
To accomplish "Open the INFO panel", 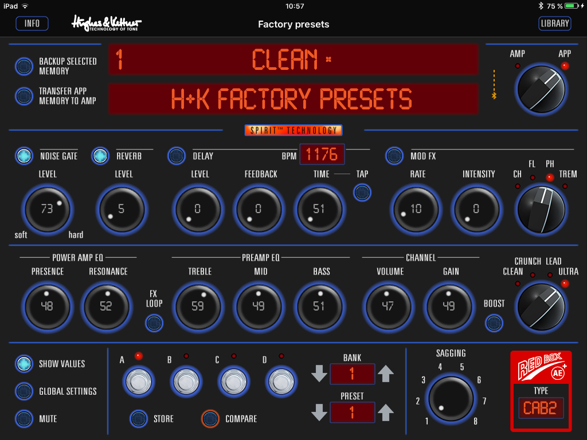I will (x=32, y=23).
